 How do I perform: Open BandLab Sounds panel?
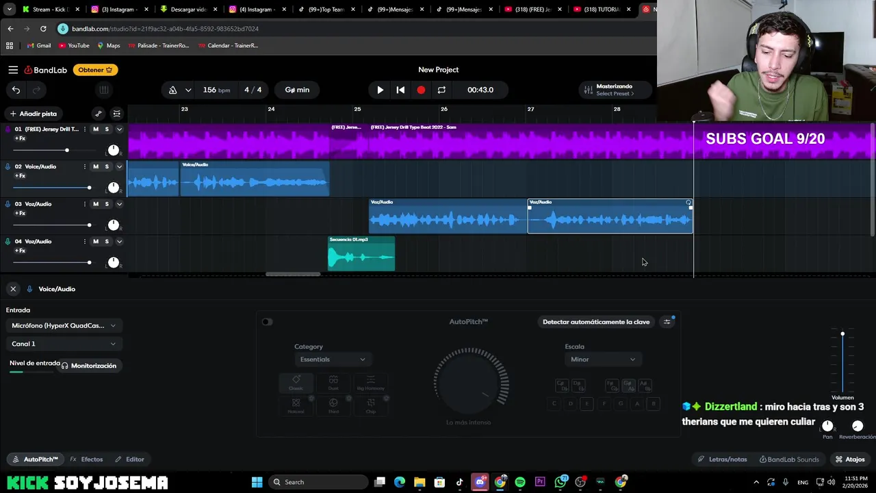click(789, 459)
